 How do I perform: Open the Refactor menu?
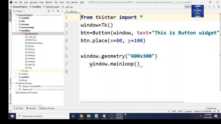(49, 2)
